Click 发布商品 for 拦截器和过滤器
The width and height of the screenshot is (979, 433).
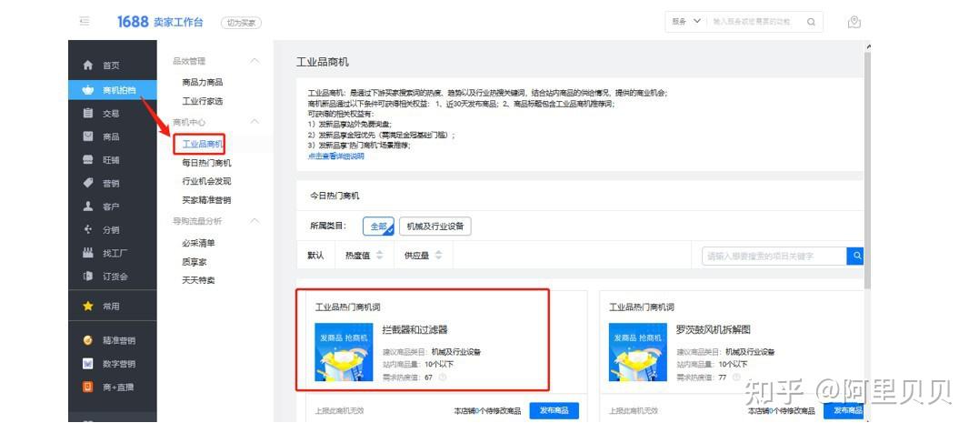coord(554,410)
